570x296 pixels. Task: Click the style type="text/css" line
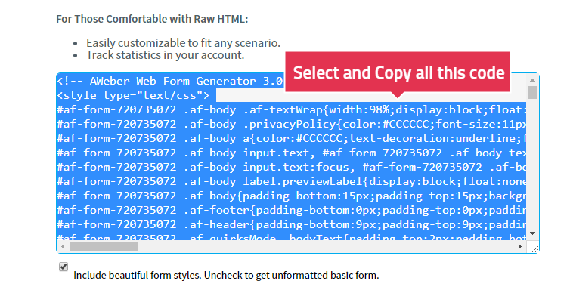[133, 95]
